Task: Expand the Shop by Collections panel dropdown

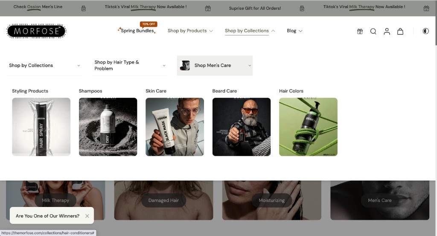Action: coord(44,65)
